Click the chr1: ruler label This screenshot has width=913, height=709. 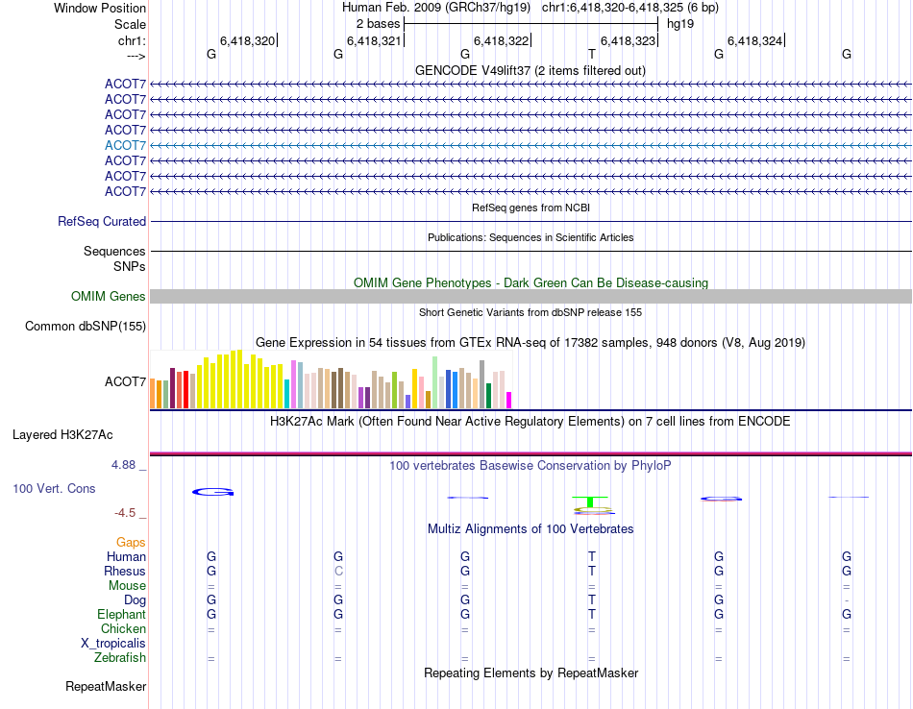pos(132,40)
